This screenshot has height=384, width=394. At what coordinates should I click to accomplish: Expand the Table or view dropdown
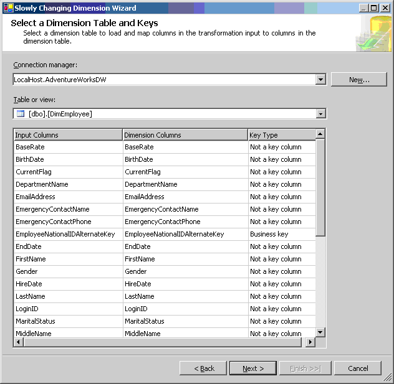[x=320, y=113]
